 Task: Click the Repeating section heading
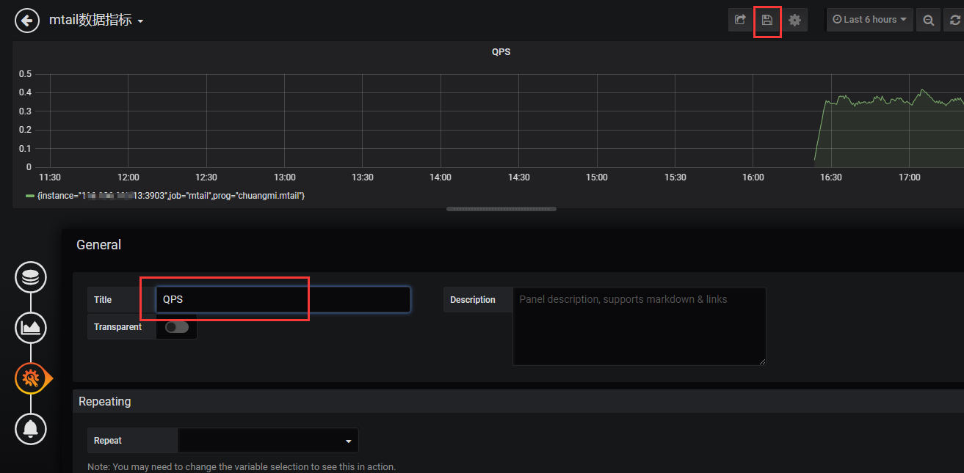[105, 401]
